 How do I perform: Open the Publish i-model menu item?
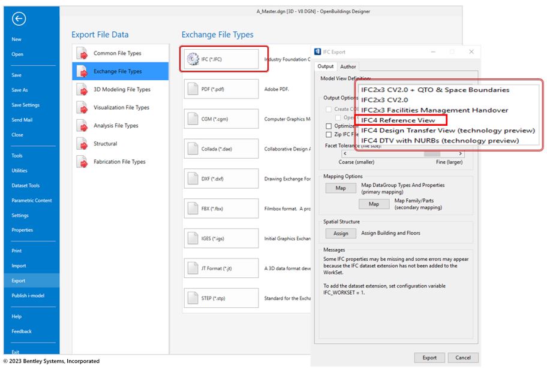click(x=28, y=295)
